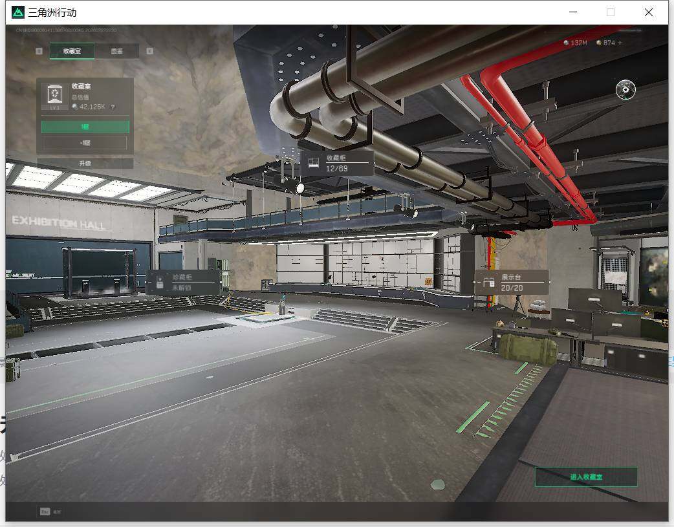Open the 收藏柜 12/69 marker
This screenshot has width=674, height=527.
336,164
